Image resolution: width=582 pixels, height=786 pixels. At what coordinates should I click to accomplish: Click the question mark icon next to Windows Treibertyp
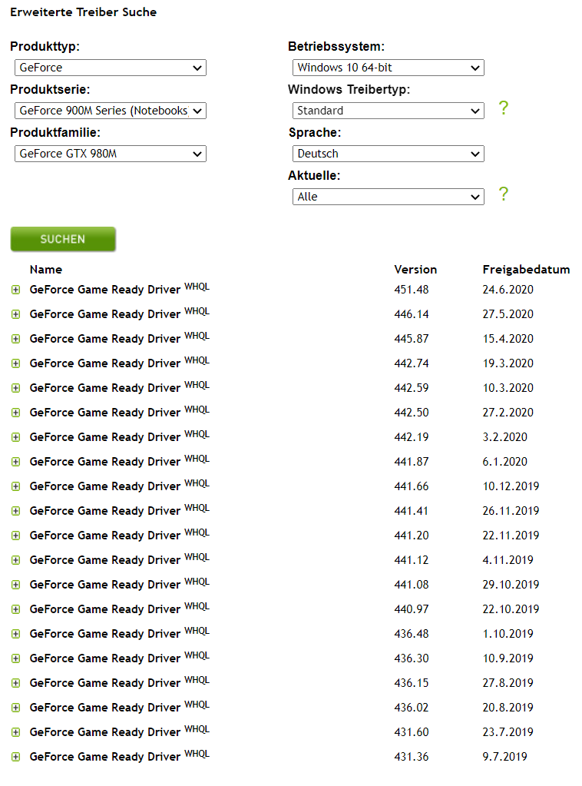(x=503, y=108)
